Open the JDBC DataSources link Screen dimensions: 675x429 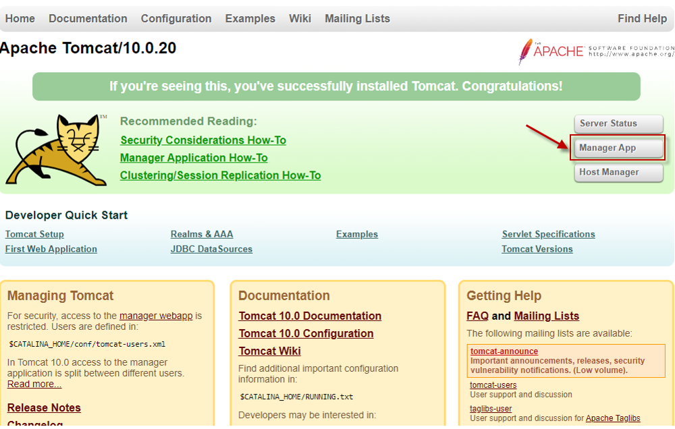211,249
